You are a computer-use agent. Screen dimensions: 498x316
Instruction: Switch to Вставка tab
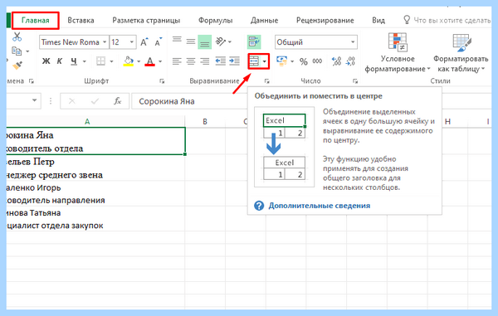pos(81,21)
